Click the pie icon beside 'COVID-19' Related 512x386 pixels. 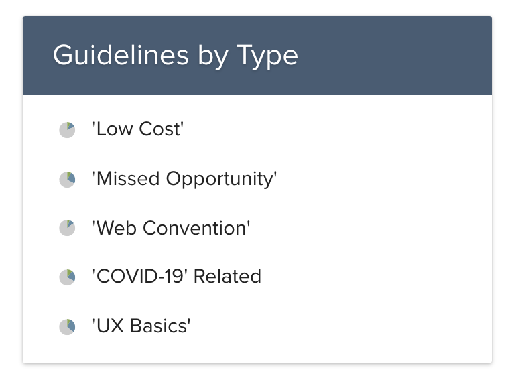coord(67,277)
